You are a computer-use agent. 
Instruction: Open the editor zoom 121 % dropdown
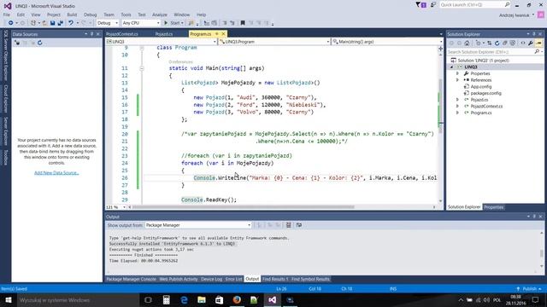pyautogui.click(x=116, y=207)
